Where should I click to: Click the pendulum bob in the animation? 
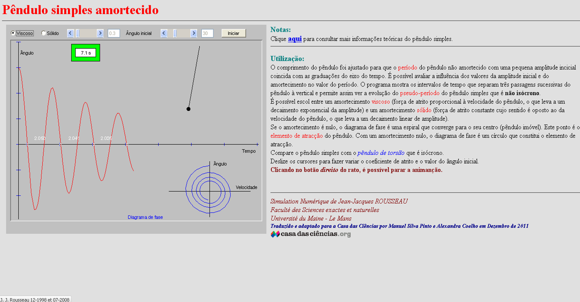(188, 109)
